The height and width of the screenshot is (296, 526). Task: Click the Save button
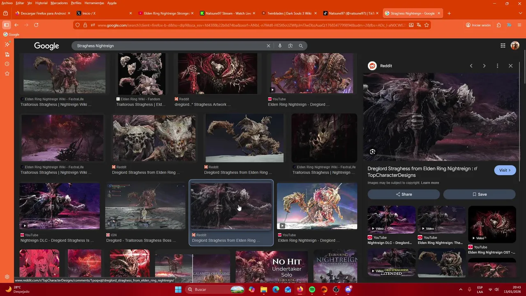[x=479, y=194]
